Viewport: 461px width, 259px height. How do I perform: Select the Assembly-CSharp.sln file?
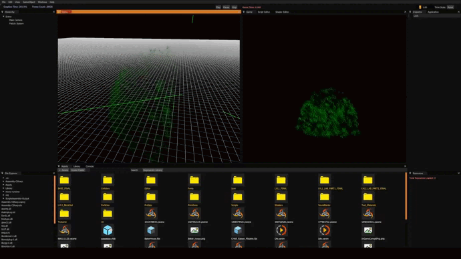pyautogui.click(x=12, y=205)
